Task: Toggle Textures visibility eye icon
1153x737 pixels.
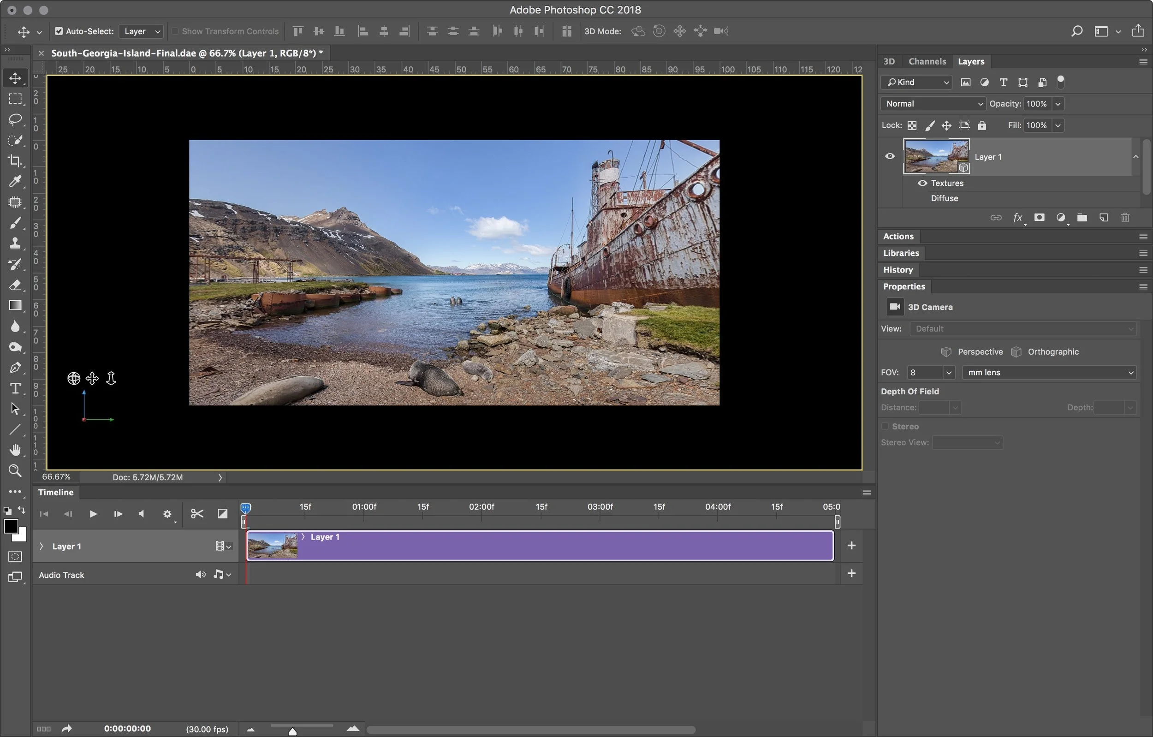Action: pos(922,184)
